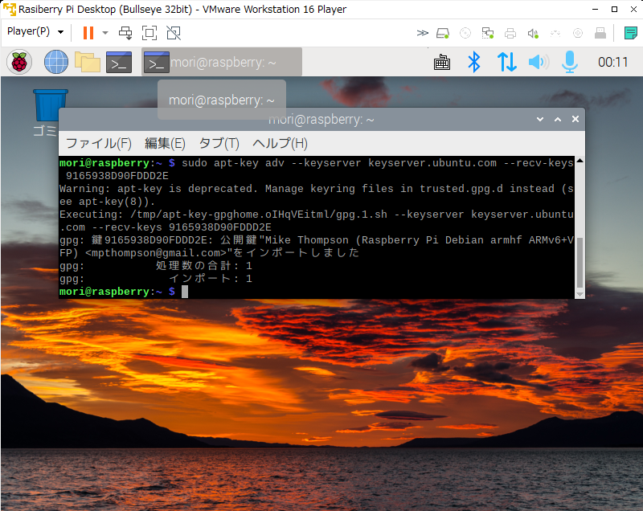Image resolution: width=643 pixels, height=511 pixels.
Task: Click the network adapter device icon
Action: tap(488, 33)
